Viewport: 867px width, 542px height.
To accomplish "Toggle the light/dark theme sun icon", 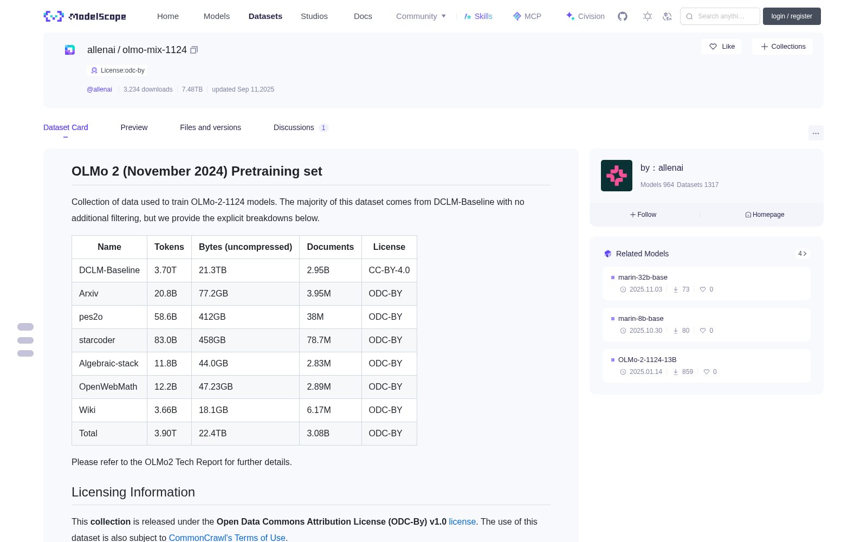I will (x=648, y=16).
